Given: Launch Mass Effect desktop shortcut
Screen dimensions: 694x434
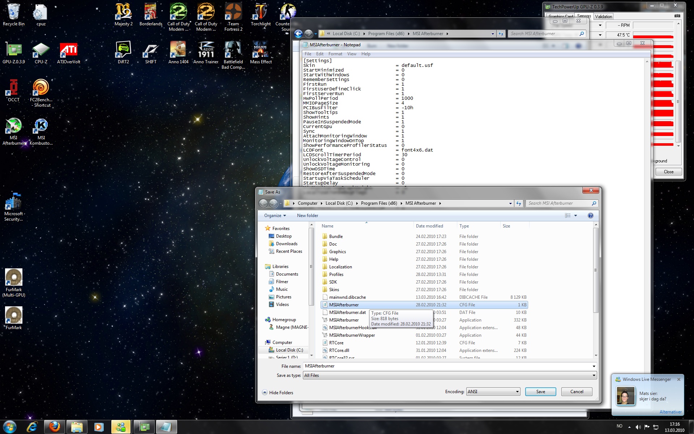Looking at the screenshot, I should [x=261, y=53].
